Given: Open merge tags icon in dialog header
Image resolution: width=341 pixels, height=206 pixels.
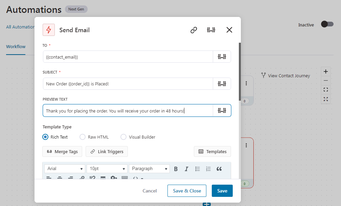Looking at the screenshot, I should pyautogui.click(x=211, y=30).
